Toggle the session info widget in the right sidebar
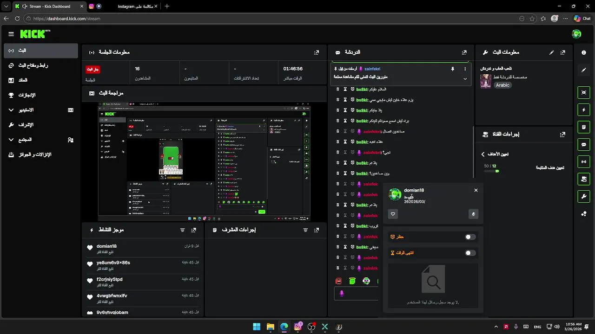The image size is (595, 334). [584, 161]
